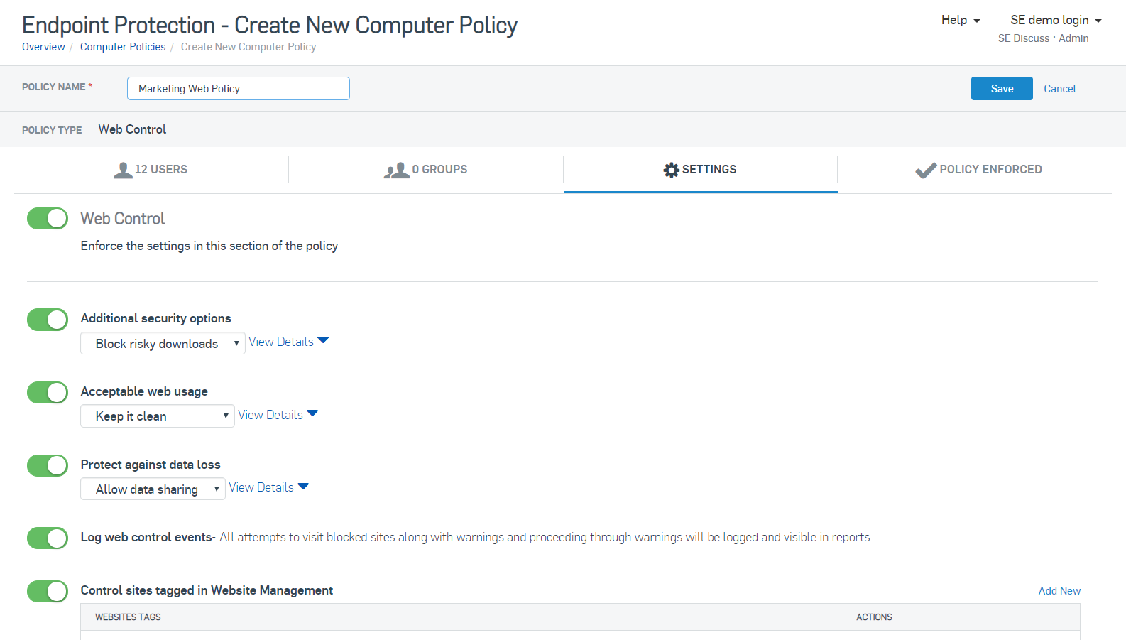Click the groups people icon

pyautogui.click(x=397, y=170)
